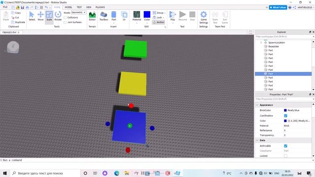The image size is (315, 177).
Task: Collapse the Data properties section
Action: (257, 140)
